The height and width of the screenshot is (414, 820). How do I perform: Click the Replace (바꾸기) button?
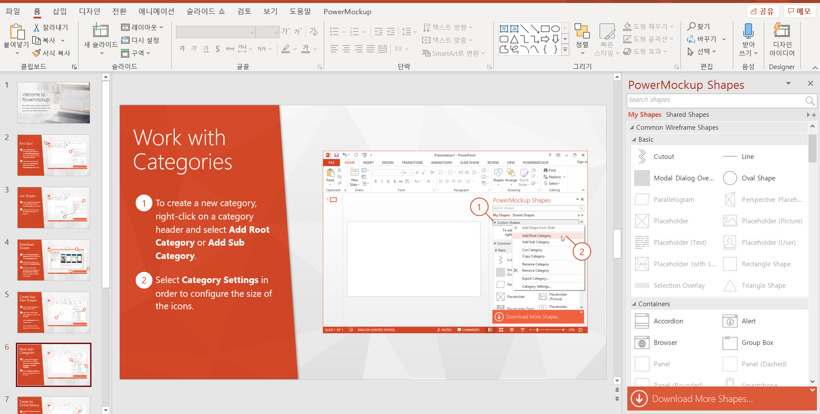coord(702,39)
